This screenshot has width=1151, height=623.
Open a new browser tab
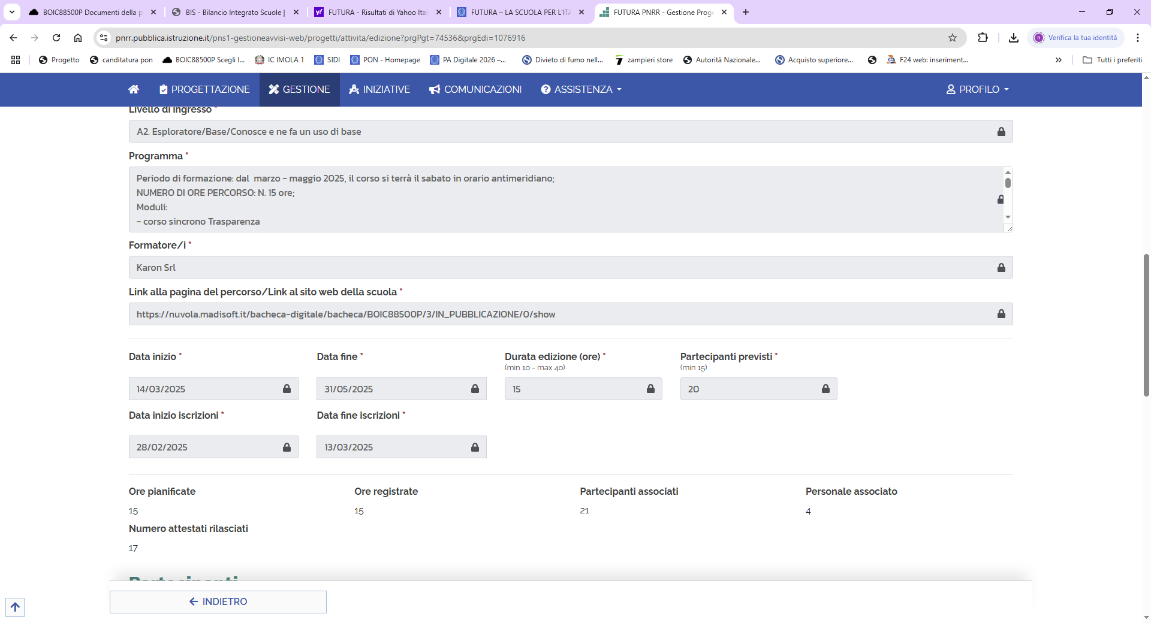[x=746, y=12]
